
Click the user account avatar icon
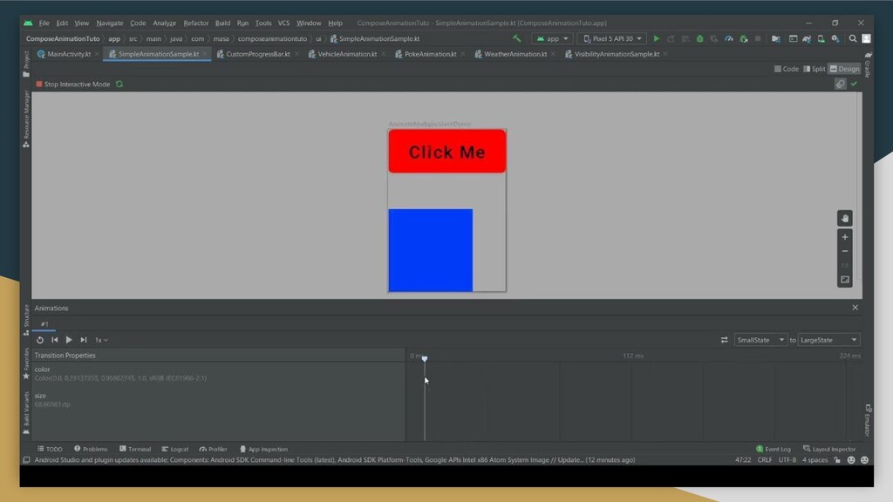(866, 38)
